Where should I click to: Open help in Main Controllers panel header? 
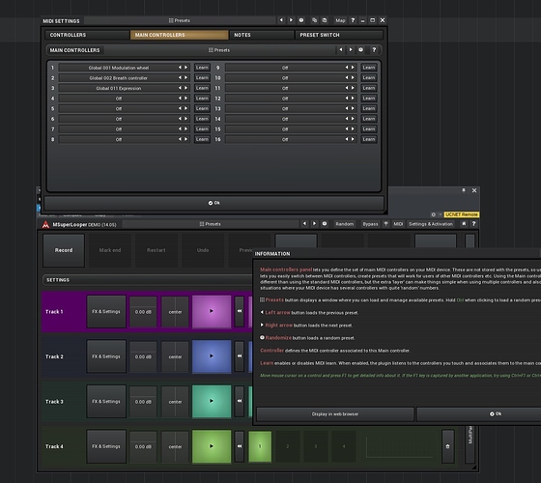coord(374,50)
